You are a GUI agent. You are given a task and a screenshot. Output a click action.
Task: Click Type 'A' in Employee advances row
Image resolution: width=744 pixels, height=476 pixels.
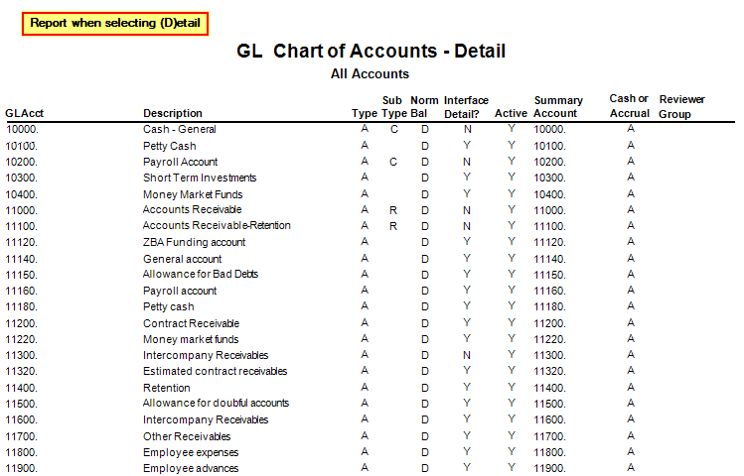click(365, 467)
